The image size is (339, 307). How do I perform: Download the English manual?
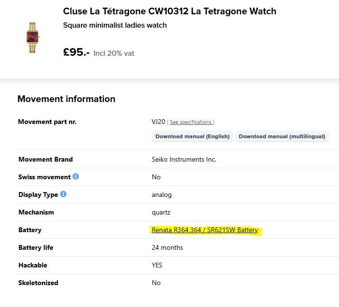192,136
